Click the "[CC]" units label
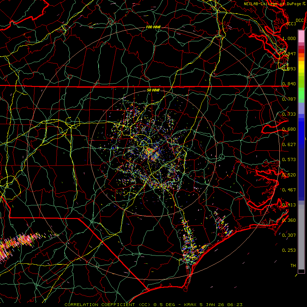307x307 pixels. pyautogui.click(x=291, y=24)
